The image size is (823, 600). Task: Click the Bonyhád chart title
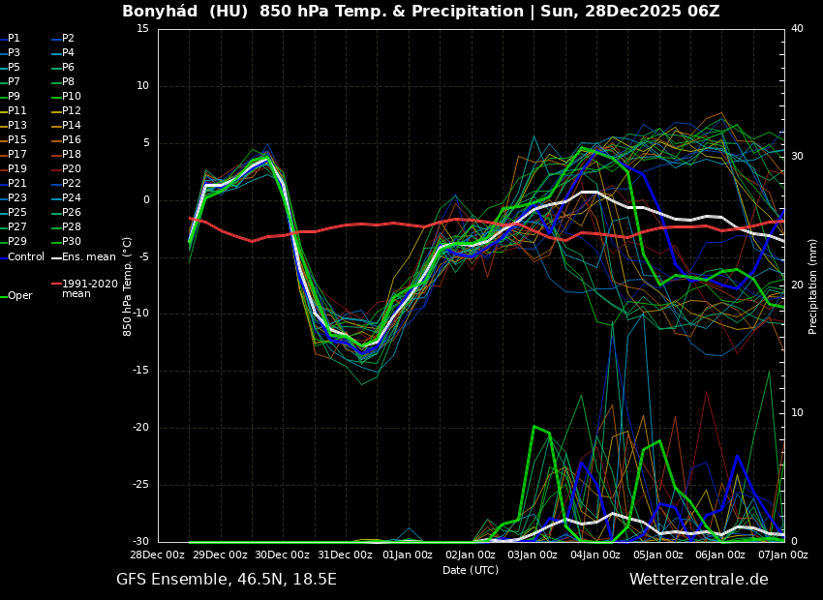(x=420, y=12)
